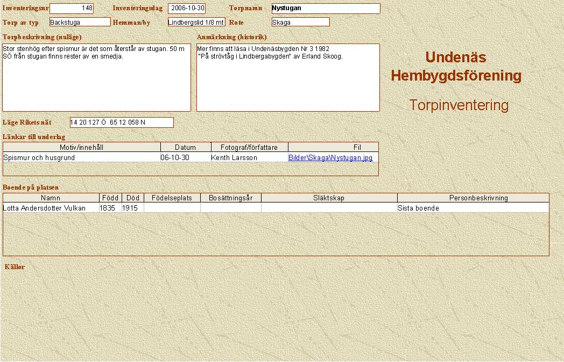The width and height of the screenshot is (564, 362).
Task: Open the Bilder\Skaga\Nystugan.jpg link
Action: tap(330, 158)
